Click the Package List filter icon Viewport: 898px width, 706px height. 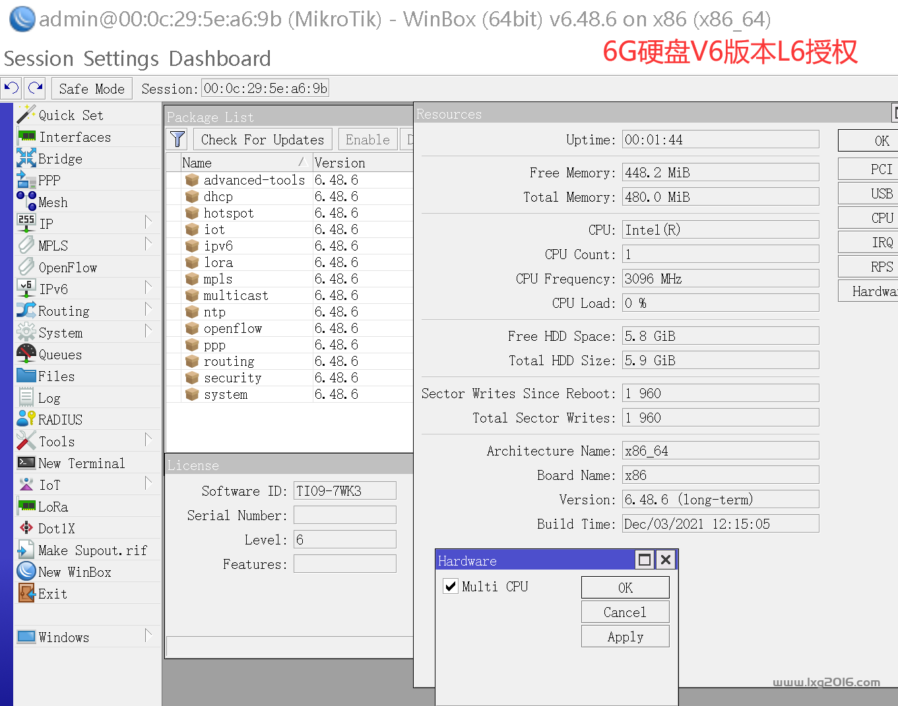tap(177, 139)
